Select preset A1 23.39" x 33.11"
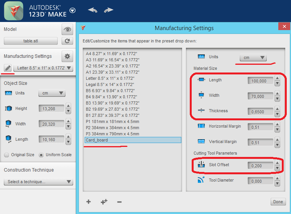The height and width of the screenshot is (214, 291). point(112,72)
